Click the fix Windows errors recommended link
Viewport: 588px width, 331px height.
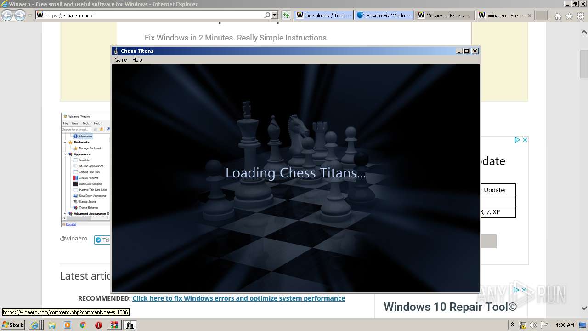pos(238,298)
